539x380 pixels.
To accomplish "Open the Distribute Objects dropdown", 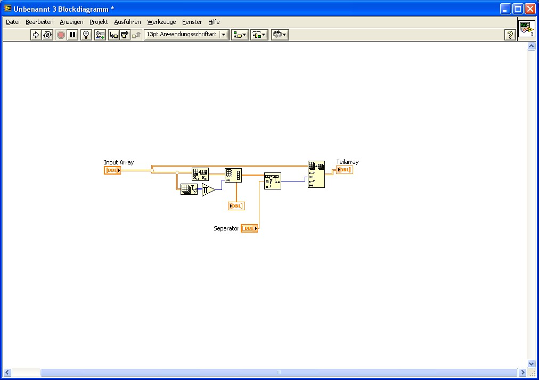I will 259,35.
